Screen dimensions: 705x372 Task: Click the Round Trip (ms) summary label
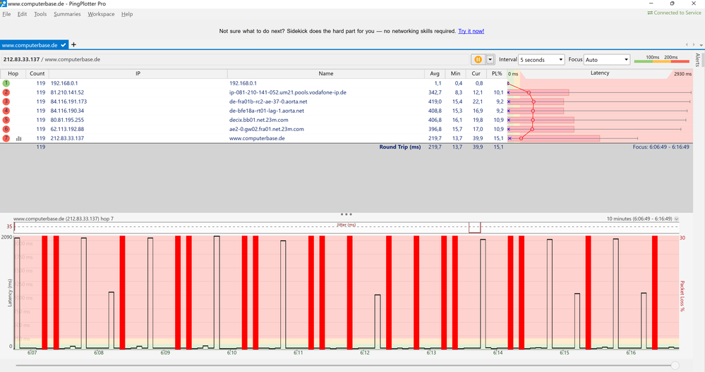pos(399,147)
